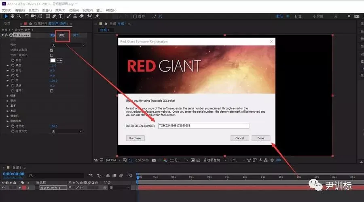Viewport: 364px width, 202px height.
Task: Click the shy layers icon in timeline
Action: [108, 176]
